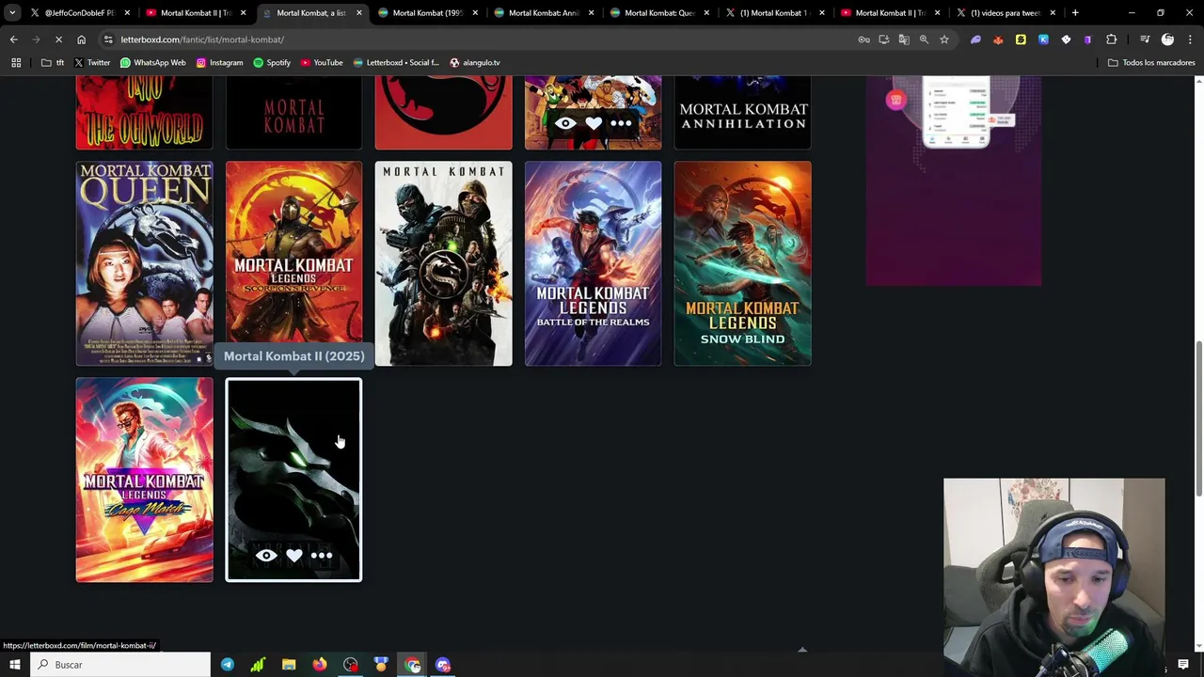
Task: Open the Twitter bookmark
Action: 92,62
